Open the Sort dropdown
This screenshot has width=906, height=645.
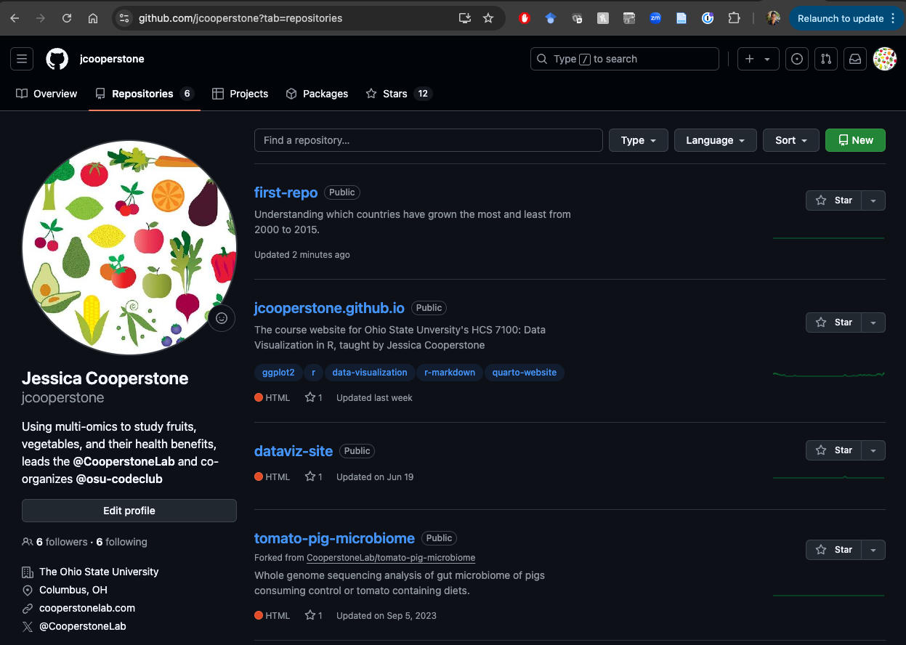click(x=790, y=140)
